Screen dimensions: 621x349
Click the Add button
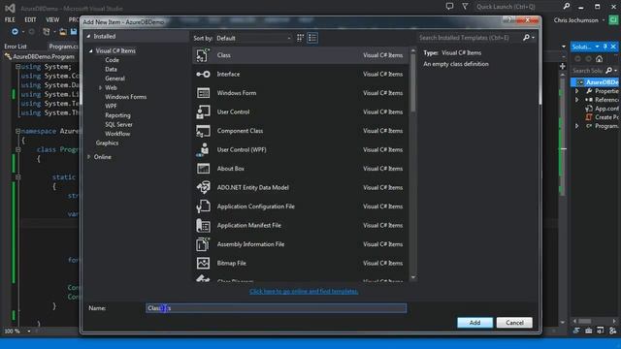(474, 323)
